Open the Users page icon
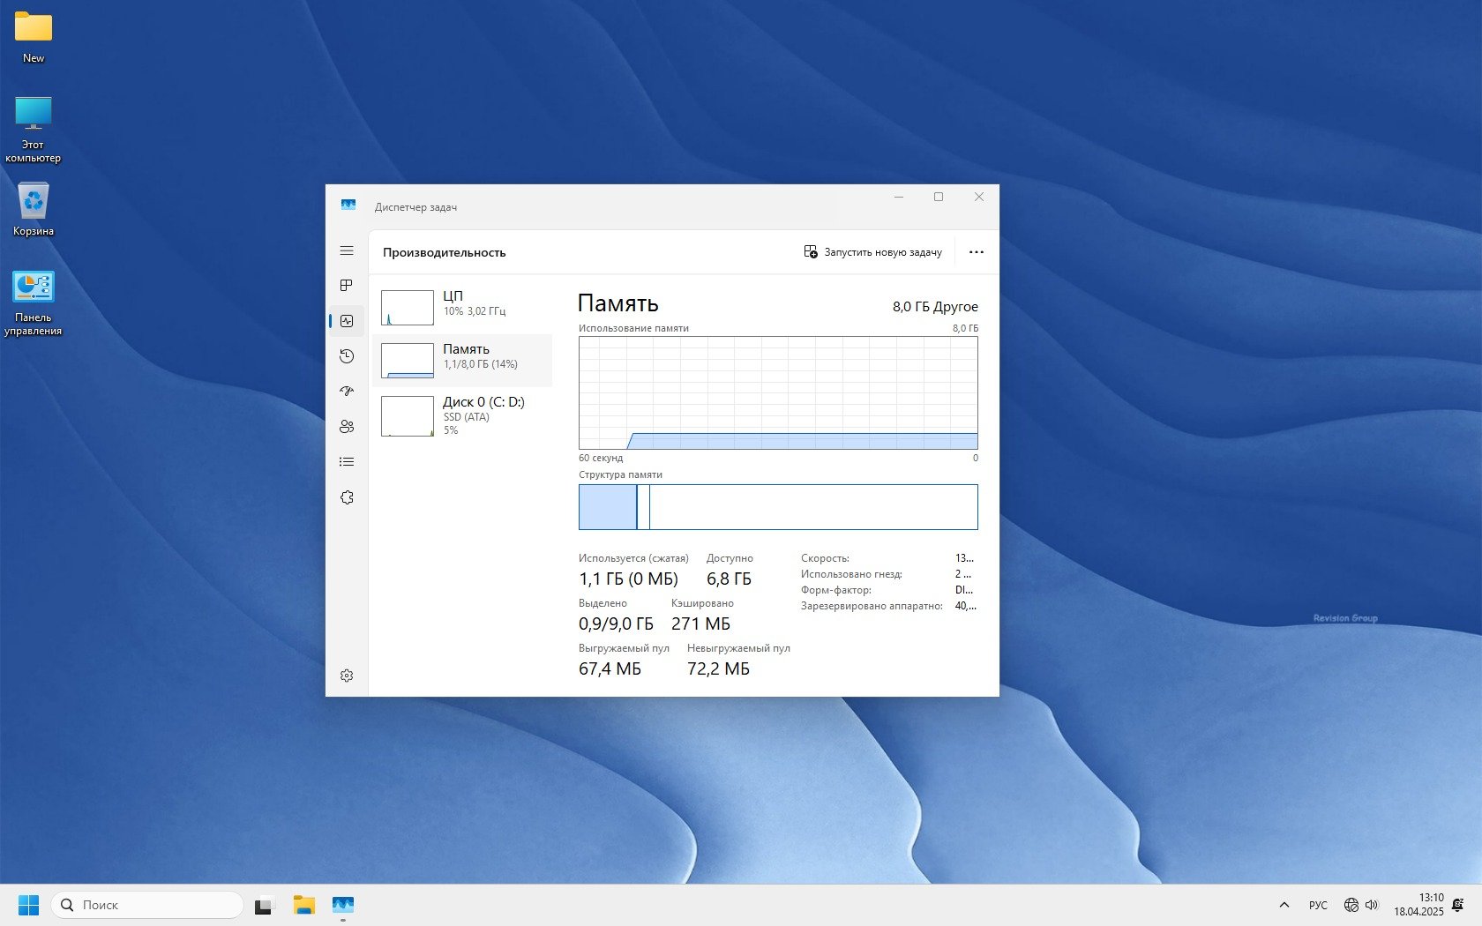Viewport: 1482px width, 926px height. pos(347,427)
